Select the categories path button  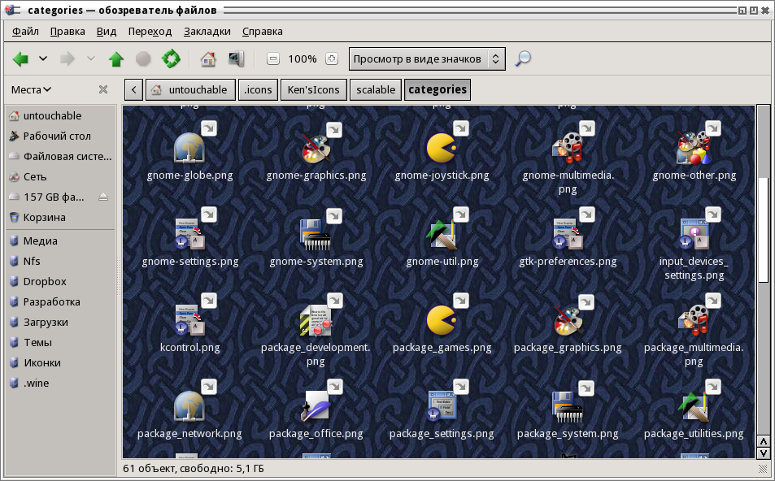click(x=438, y=89)
